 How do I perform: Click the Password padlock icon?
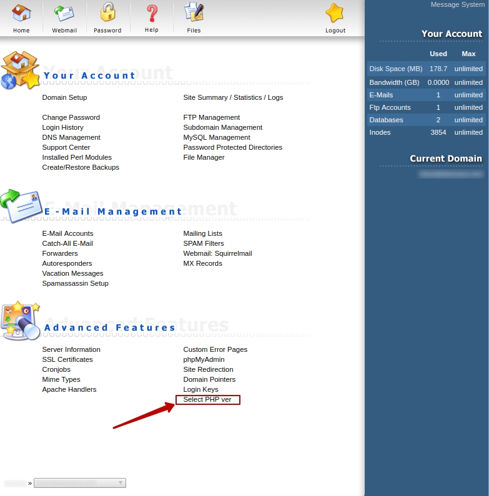107,14
